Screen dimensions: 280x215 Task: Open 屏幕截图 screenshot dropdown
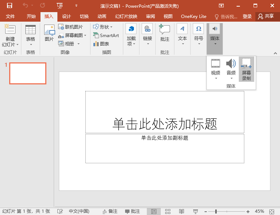[72, 36]
